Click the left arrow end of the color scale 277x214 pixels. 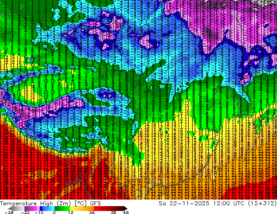point(10,208)
